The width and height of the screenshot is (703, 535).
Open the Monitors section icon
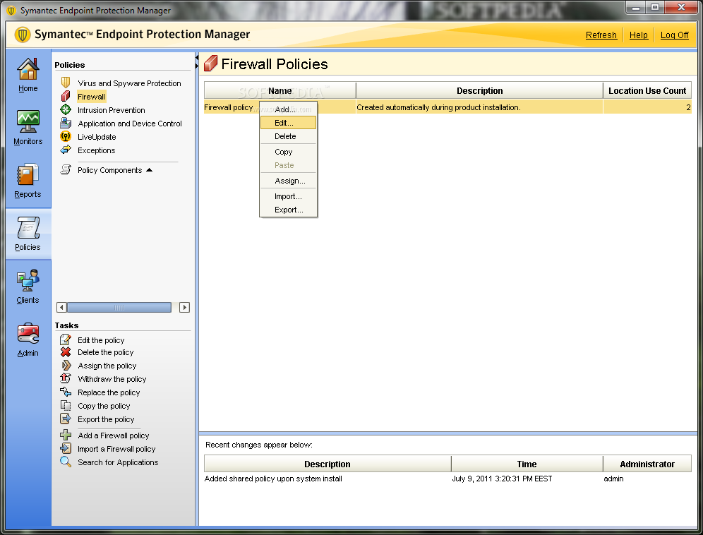(x=28, y=121)
